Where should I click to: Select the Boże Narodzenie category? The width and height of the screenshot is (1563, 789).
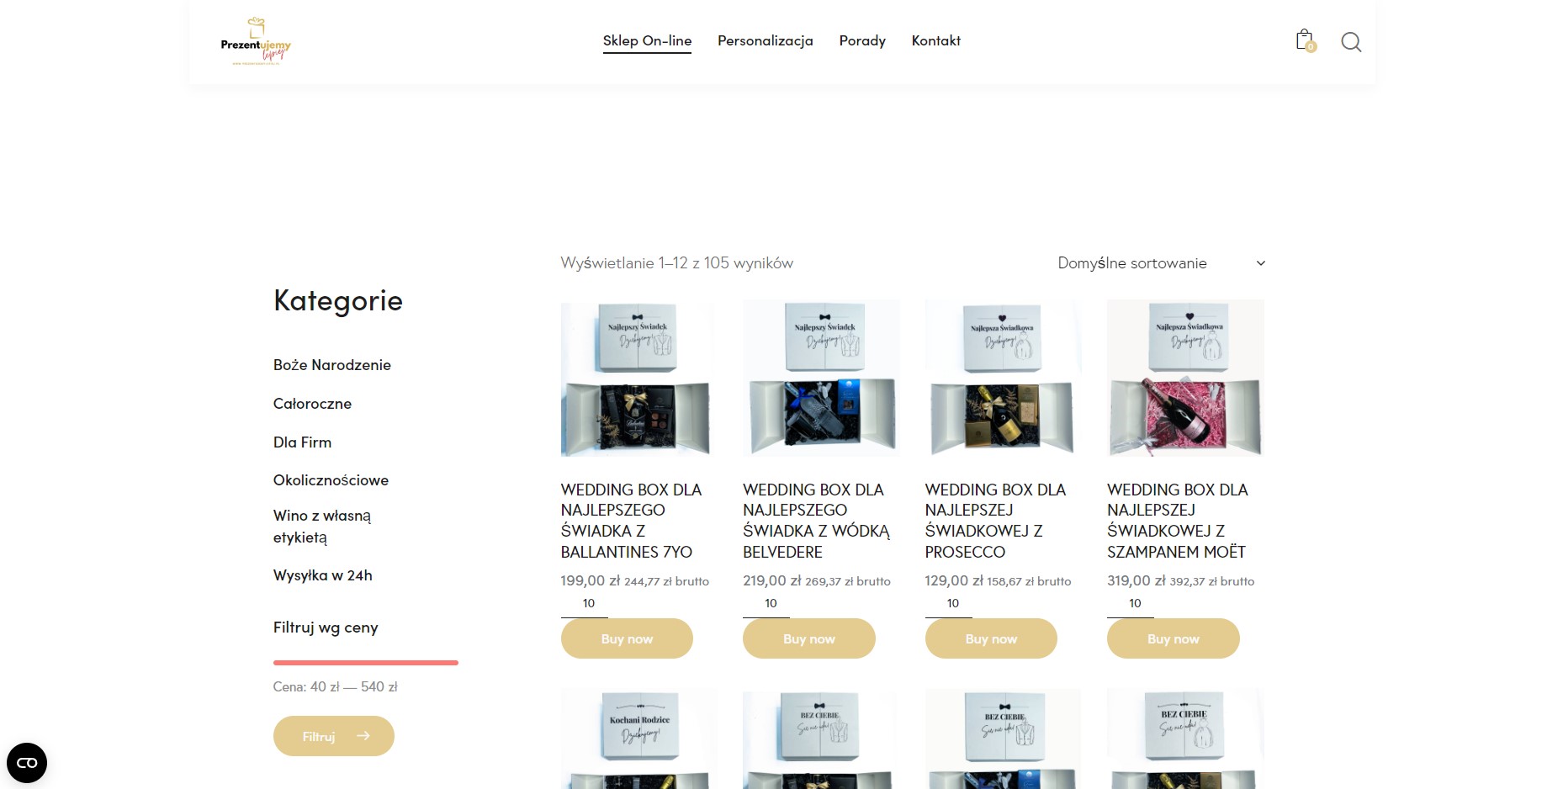[x=331, y=365]
